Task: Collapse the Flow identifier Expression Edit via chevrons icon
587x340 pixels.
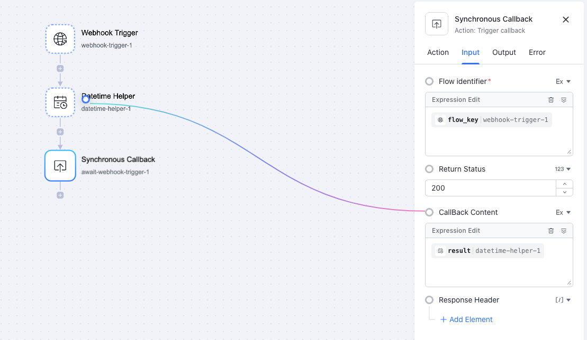Action: pos(563,99)
